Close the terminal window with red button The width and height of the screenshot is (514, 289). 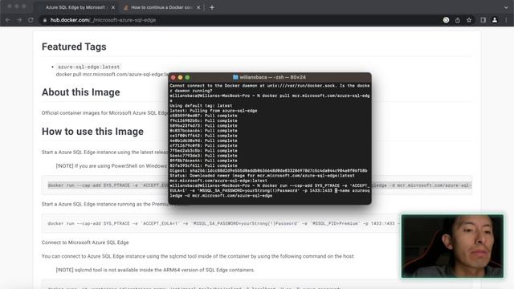tap(173, 78)
